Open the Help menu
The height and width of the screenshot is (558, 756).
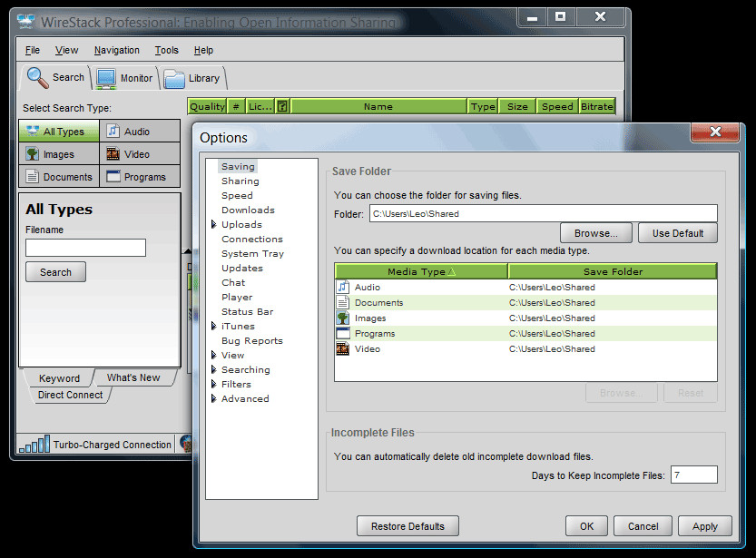[x=203, y=50]
